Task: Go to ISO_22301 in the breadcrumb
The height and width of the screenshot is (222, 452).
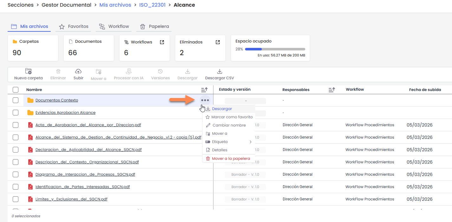Action: click(152, 5)
